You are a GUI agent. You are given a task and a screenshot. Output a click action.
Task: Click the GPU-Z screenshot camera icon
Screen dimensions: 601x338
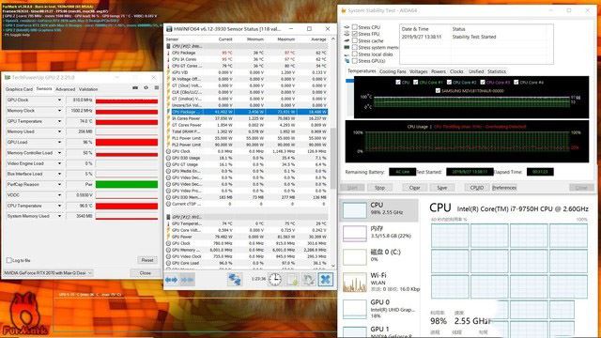point(135,87)
